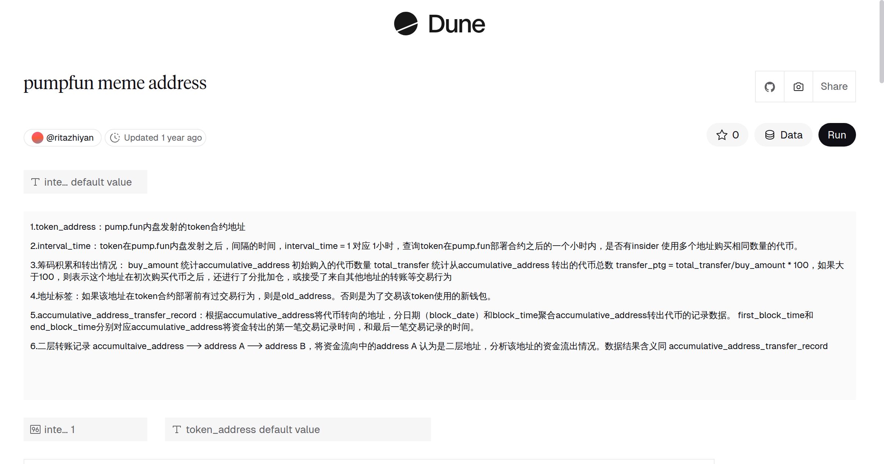
Task: Open the Share options
Action: (834, 87)
